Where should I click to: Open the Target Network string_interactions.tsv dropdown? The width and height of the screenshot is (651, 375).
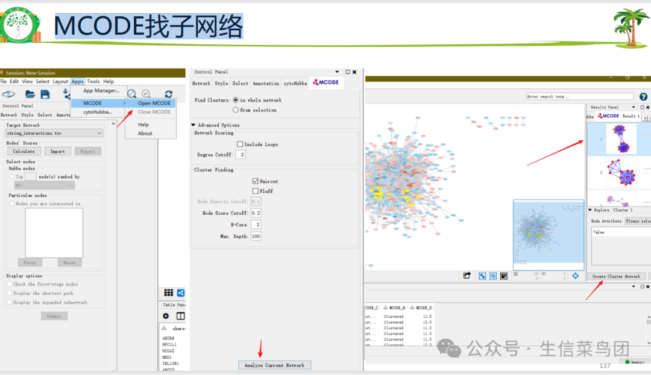(54, 133)
